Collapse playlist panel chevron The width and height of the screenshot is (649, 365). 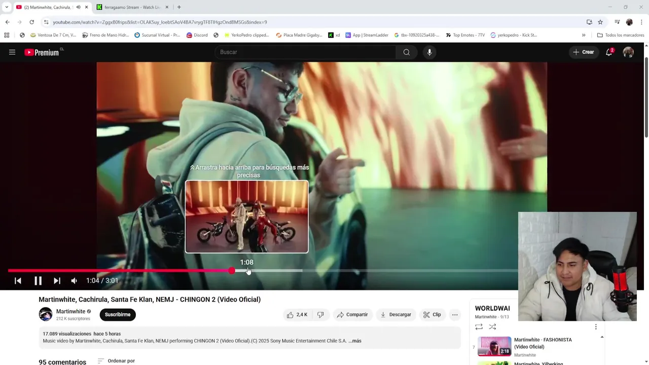coord(602,337)
